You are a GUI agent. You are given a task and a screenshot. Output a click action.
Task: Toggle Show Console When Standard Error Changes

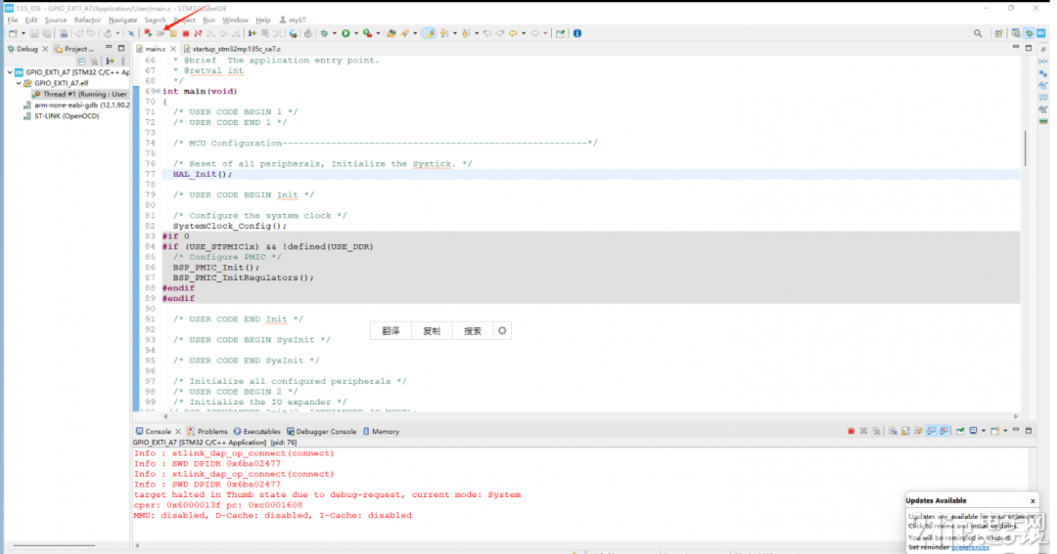943,431
